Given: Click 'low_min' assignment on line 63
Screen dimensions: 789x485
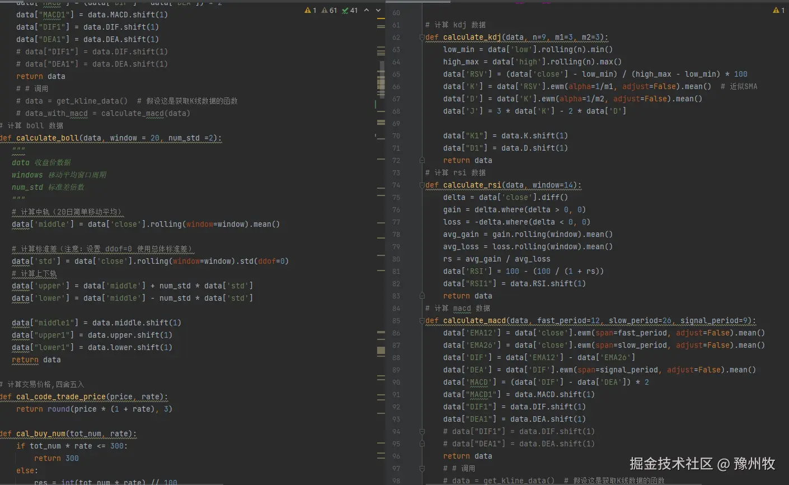Looking at the screenshot, I should [528, 50].
